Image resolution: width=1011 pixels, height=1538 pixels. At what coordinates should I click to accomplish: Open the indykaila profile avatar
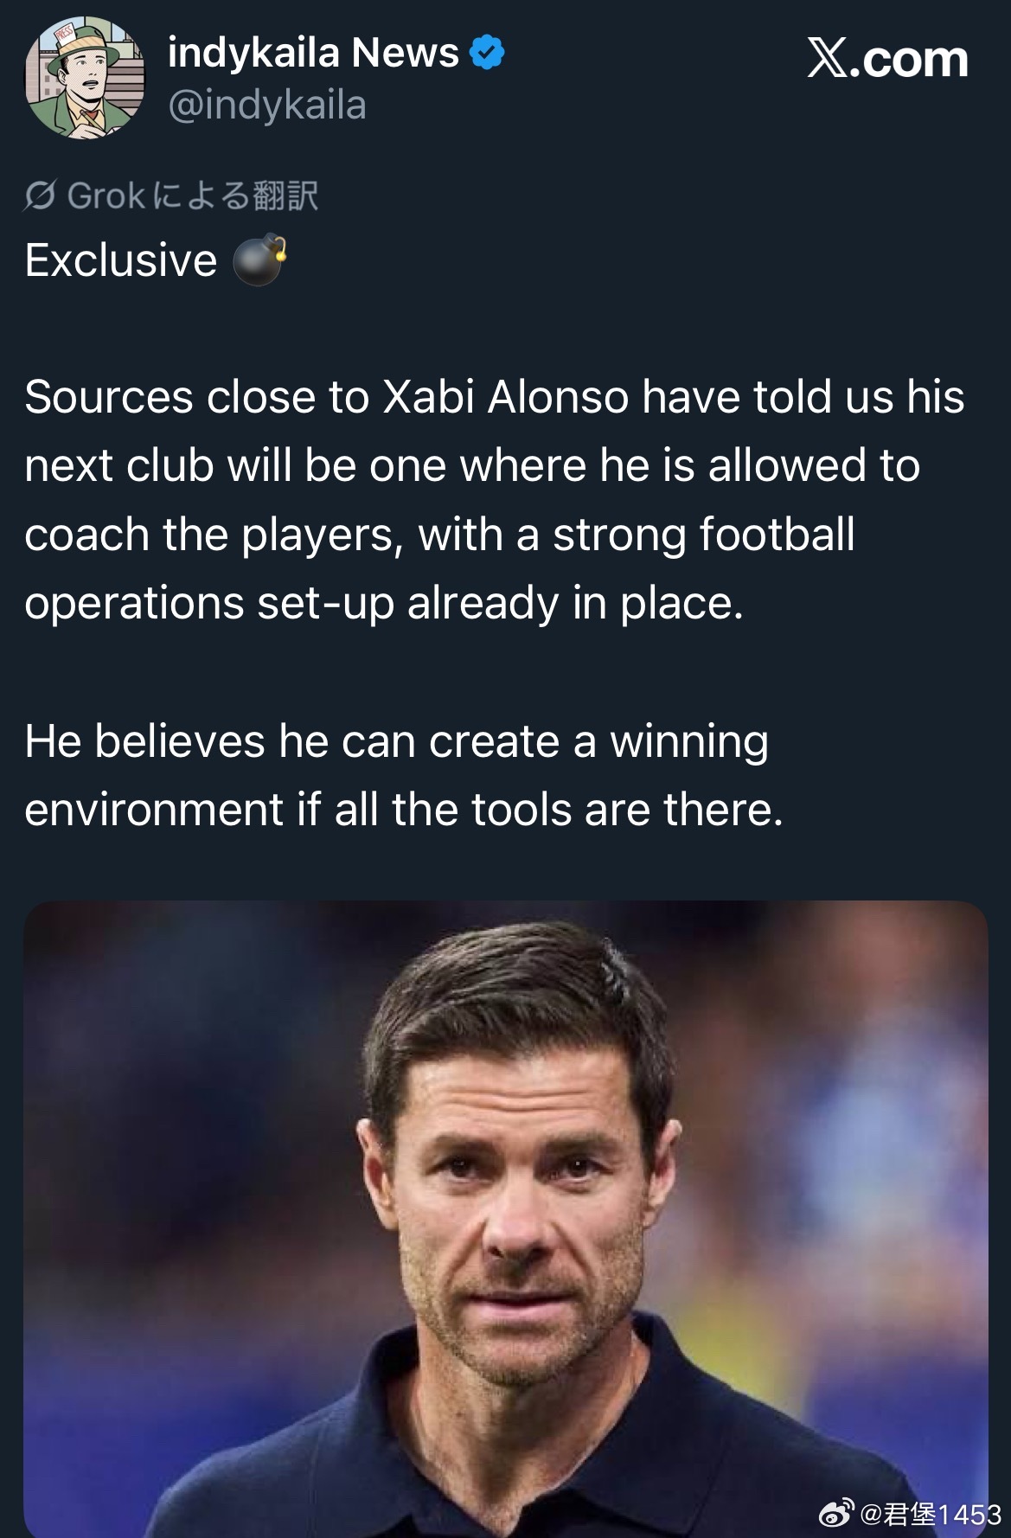click(84, 78)
